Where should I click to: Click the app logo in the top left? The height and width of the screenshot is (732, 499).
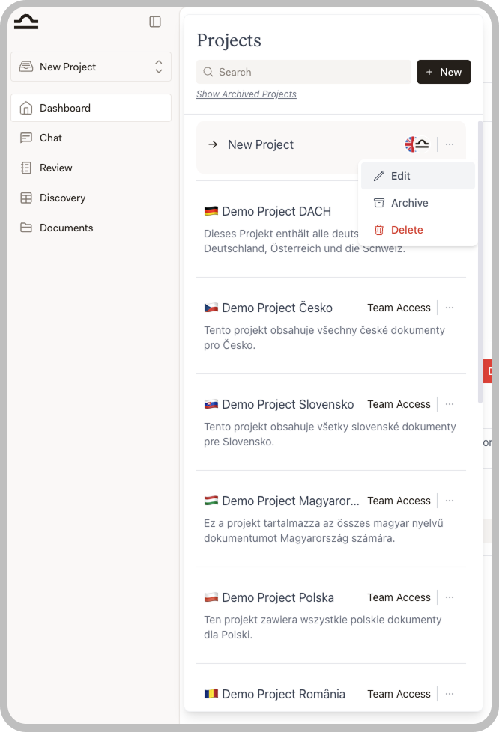(25, 22)
